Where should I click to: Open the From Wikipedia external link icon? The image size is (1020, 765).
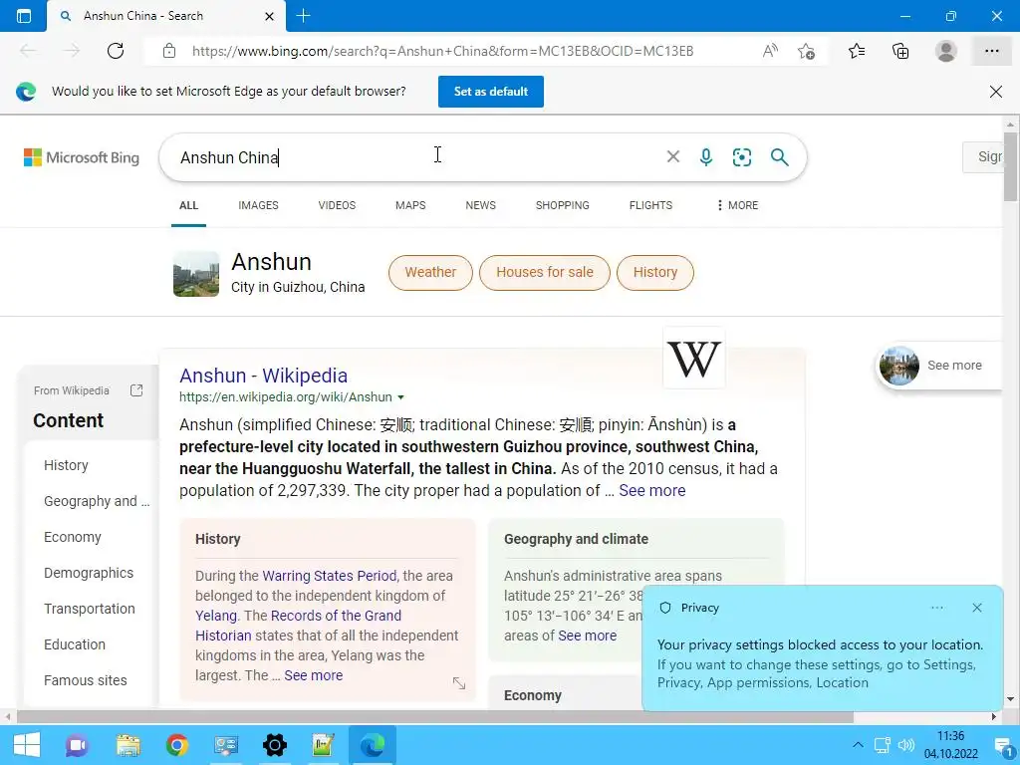pyautogui.click(x=135, y=390)
